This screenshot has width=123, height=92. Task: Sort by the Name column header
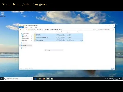click(35, 32)
